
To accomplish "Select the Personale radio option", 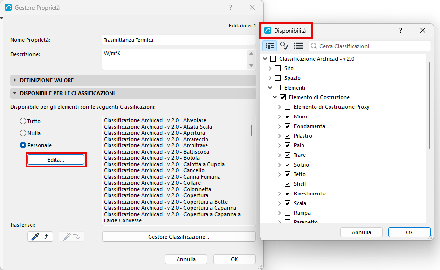I will click(x=23, y=145).
